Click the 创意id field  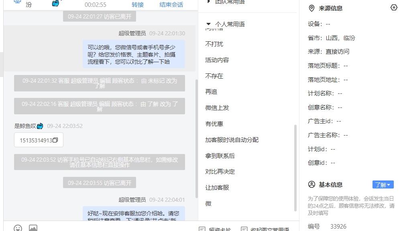coord(322,163)
